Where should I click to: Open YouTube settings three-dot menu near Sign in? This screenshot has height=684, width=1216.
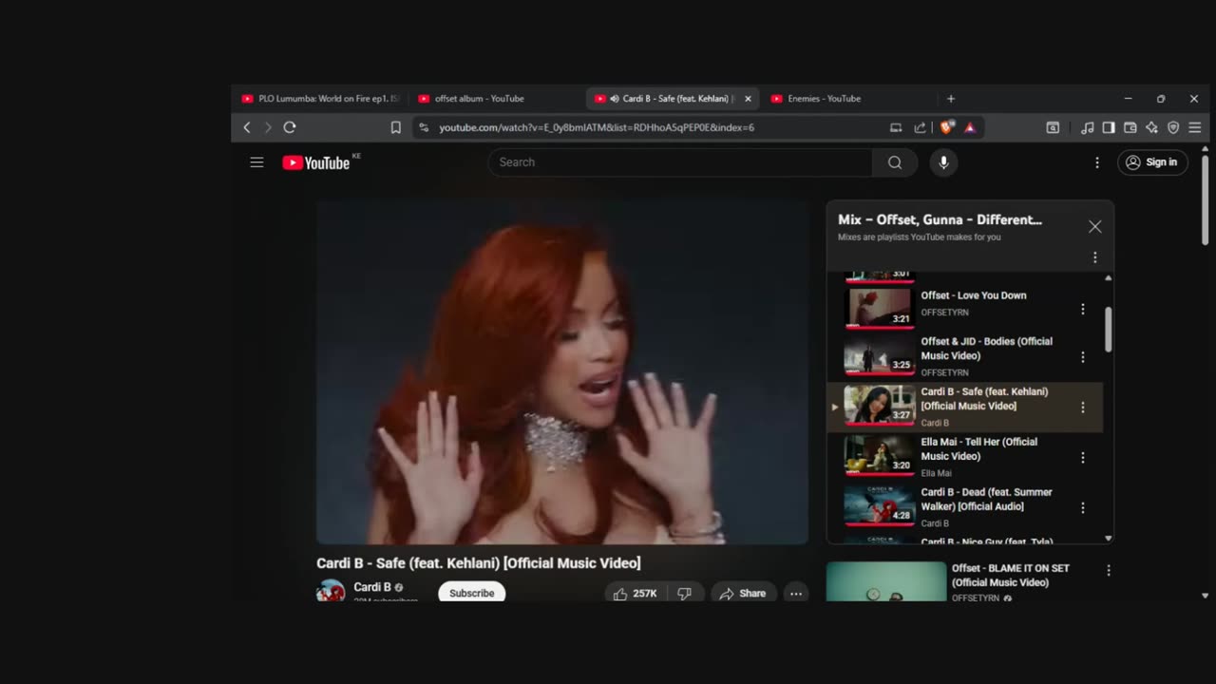coord(1097,162)
